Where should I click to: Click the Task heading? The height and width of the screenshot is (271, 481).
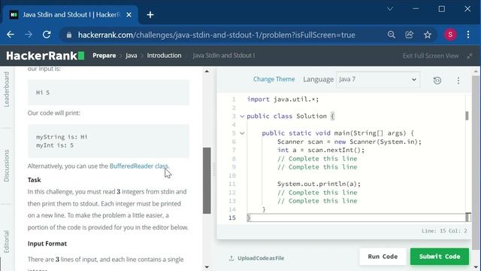[x=34, y=180]
